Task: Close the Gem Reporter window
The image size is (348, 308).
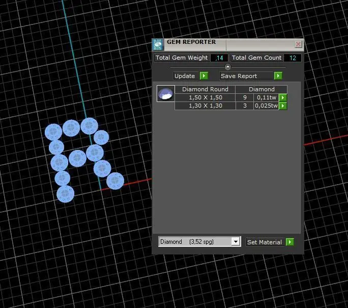Action: coord(298,44)
